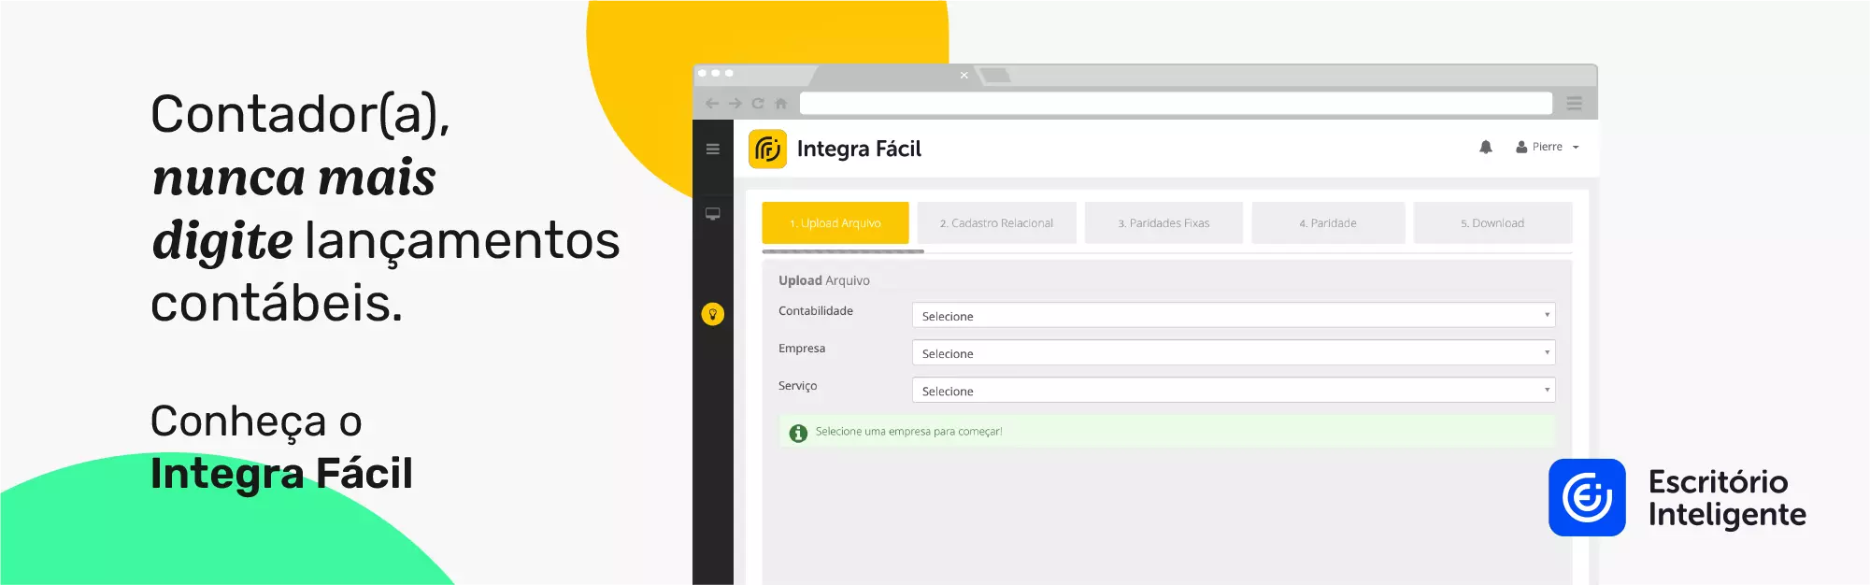
Task: Click the browser back arrow
Action: pos(712,104)
